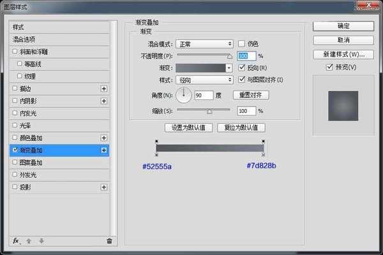Toggle the 预览 preview checkbox
Viewport: 383px width, 255px height.
tap(329, 67)
